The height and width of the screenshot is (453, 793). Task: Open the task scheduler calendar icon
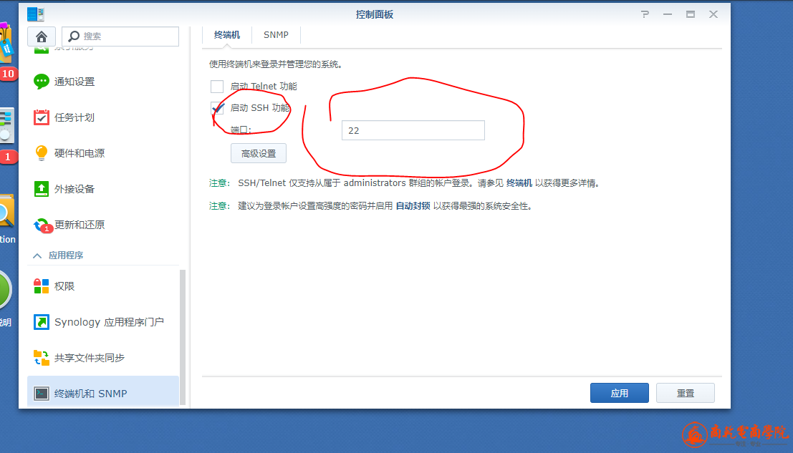pos(41,117)
